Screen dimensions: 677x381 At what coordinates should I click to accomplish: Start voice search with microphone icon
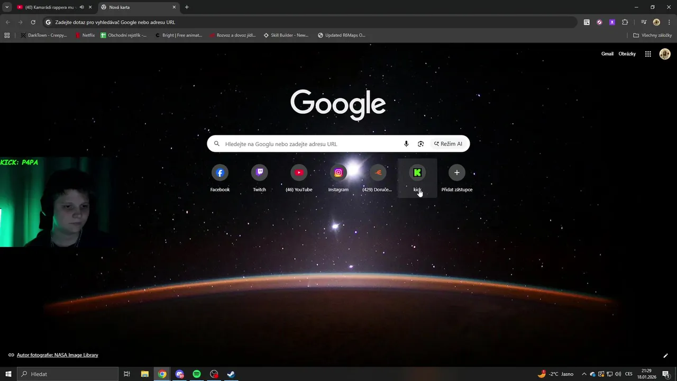pyautogui.click(x=406, y=144)
